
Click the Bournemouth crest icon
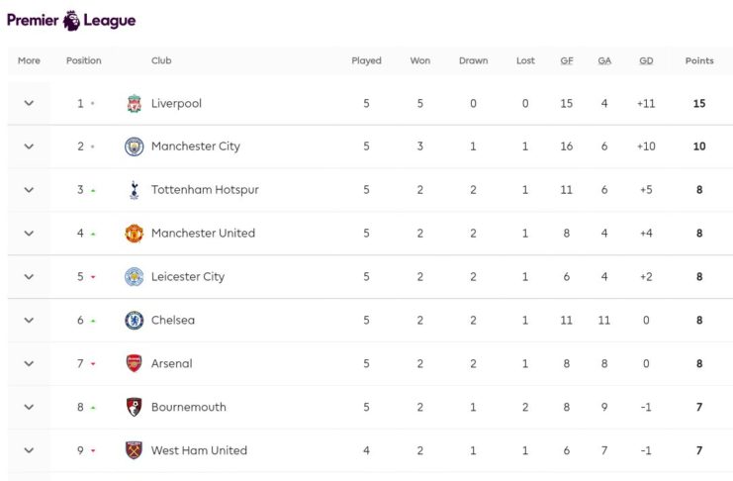coord(135,407)
